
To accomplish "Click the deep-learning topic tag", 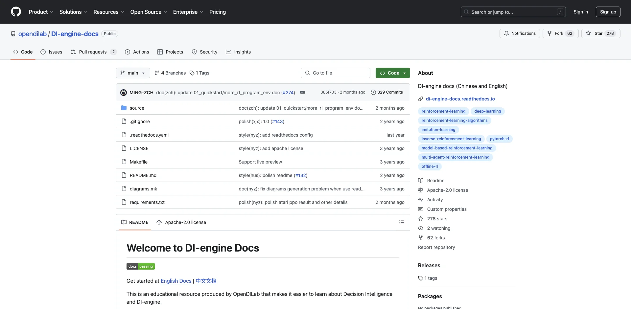I will [487, 111].
